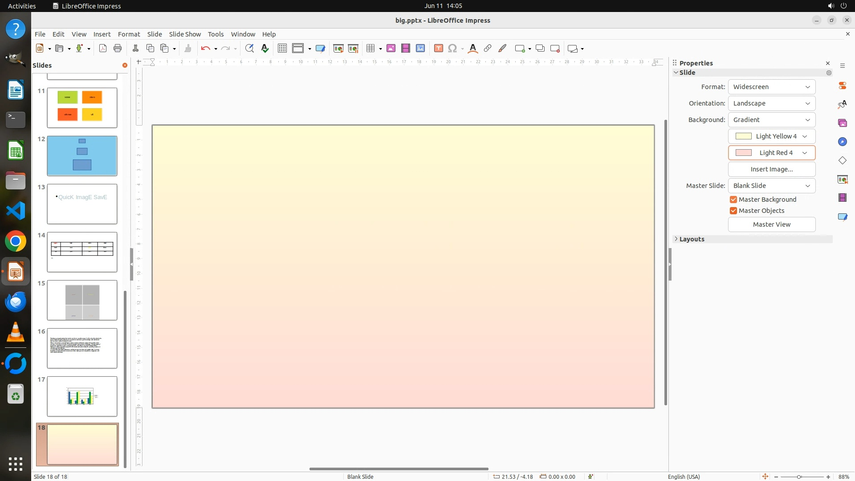Open the Format dropdown showing Widescreen
The width and height of the screenshot is (855, 481).
coord(771,87)
